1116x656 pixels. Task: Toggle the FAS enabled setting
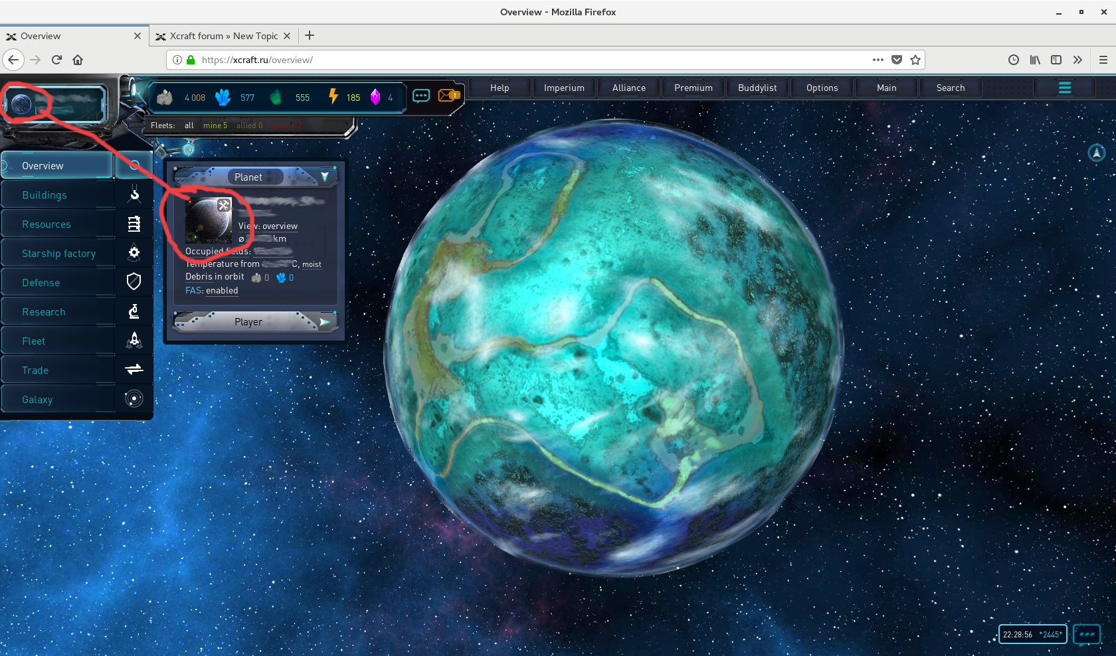point(211,291)
